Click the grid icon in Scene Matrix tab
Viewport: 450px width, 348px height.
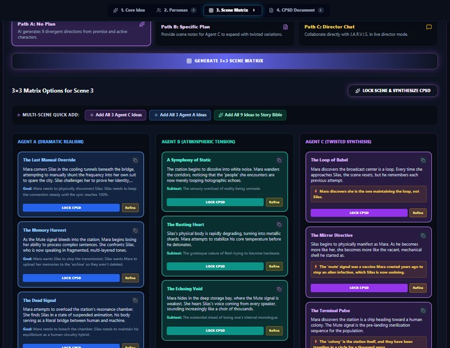click(x=211, y=10)
